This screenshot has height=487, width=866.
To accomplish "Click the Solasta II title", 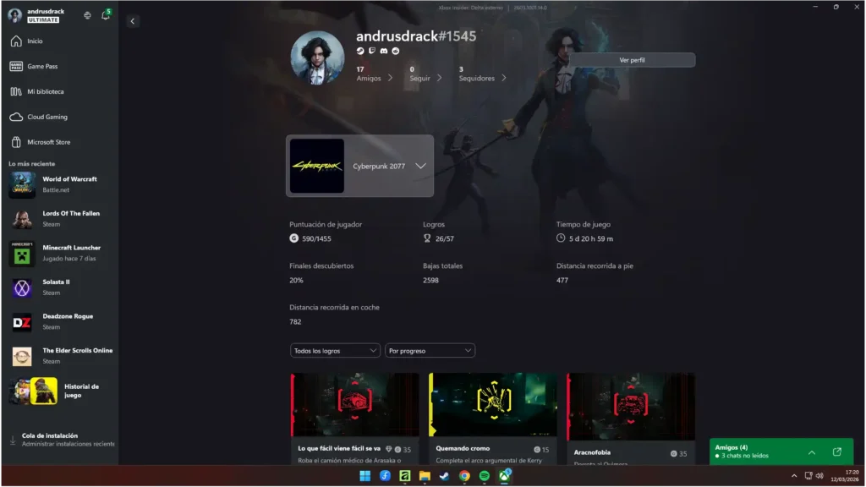I will point(57,282).
